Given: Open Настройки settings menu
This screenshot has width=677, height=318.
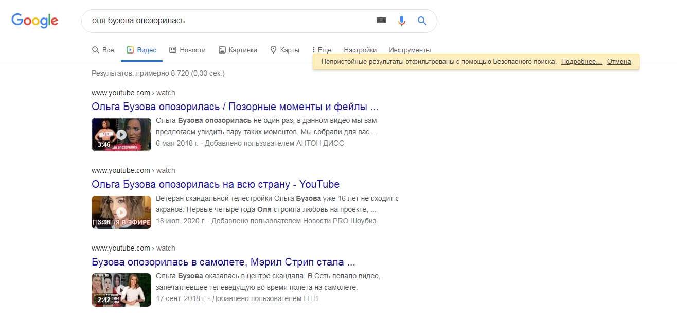Looking at the screenshot, I should (360, 50).
